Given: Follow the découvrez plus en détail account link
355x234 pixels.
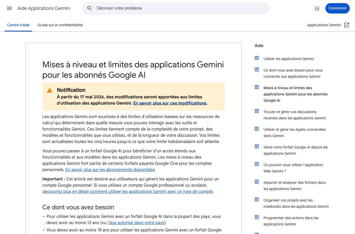Looking at the screenshot, I should pyautogui.click(x=128, y=192).
